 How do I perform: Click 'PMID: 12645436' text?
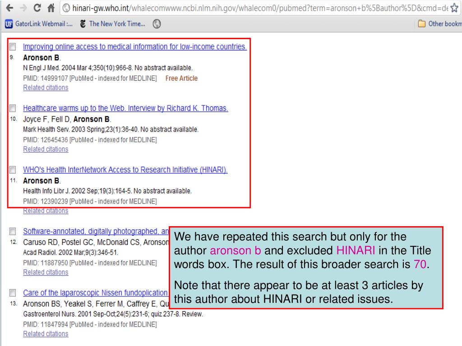(46, 140)
